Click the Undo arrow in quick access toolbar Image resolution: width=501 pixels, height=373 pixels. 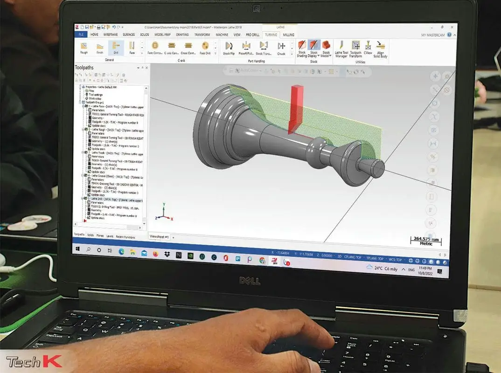[x=114, y=28]
